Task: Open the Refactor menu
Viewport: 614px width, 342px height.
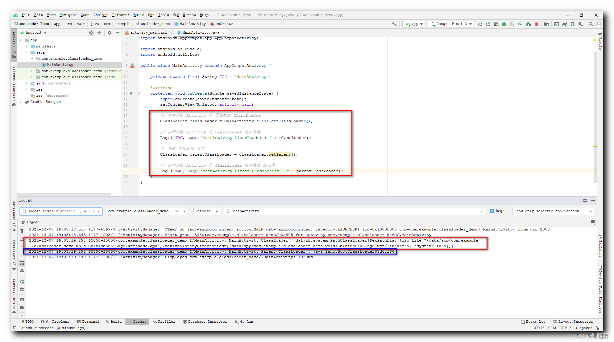Action: 121,15
